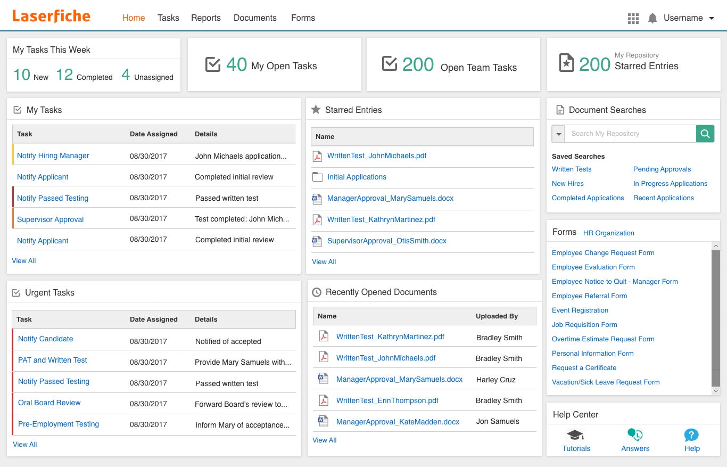Open the app launcher grid icon
Screen dimensions: 727x467
[633, 18]
